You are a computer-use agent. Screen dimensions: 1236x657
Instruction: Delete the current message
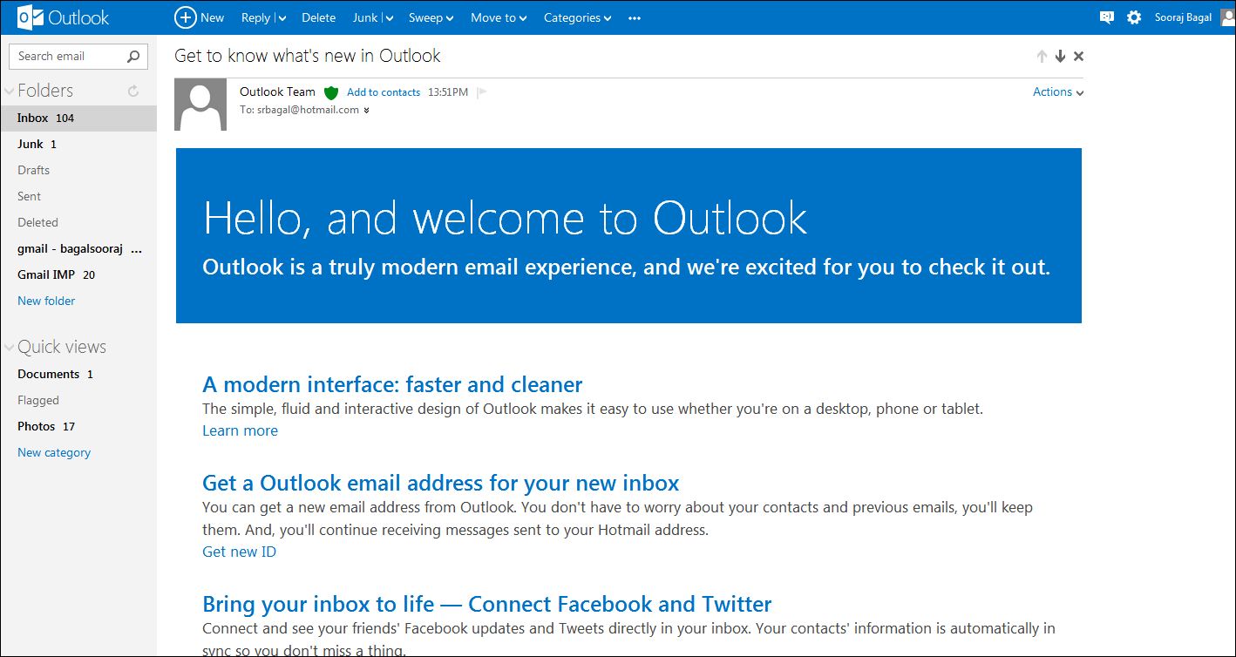pyautogui.click(x=318, y=17)
